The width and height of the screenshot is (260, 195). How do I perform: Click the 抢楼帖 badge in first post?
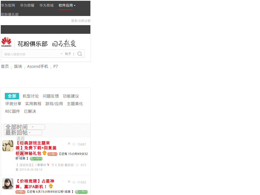tap(52, 154)
